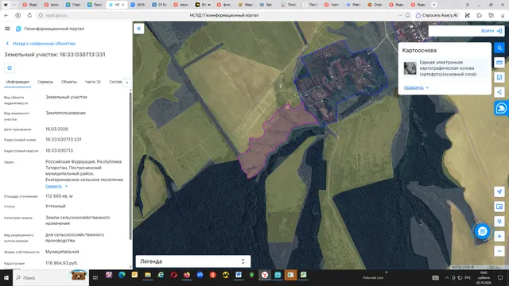509x286 pixels.
Task: Switch to the Части ЗУ tab
Action: 93,82
